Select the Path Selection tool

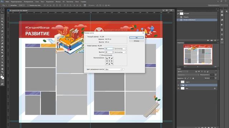[x=2, y=63]
